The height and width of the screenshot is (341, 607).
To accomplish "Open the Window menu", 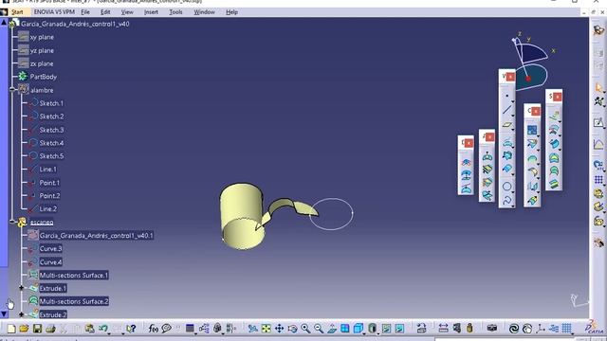I will tap(205, 12).
